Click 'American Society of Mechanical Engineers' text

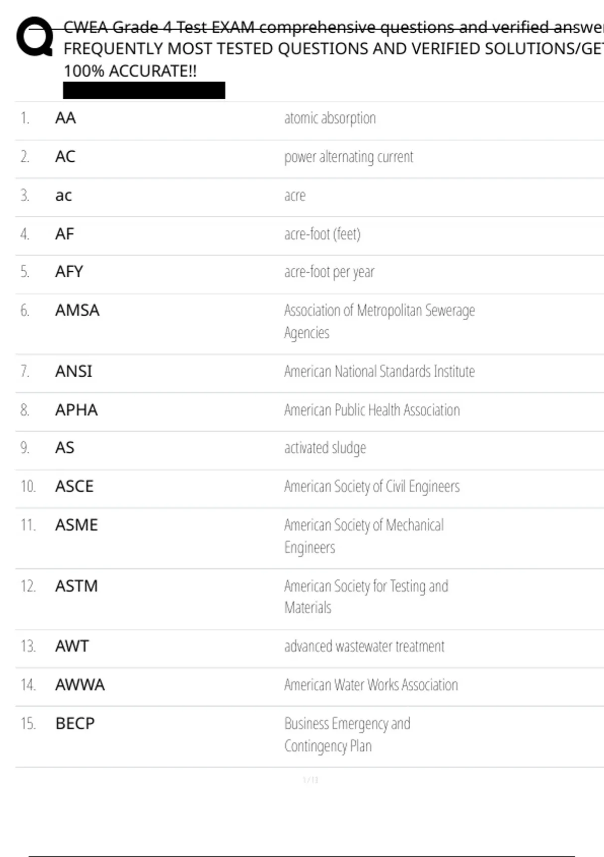click(363, 536)
